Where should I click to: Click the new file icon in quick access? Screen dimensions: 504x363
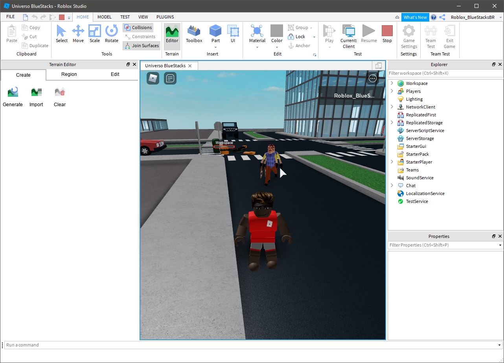[x=26, y=17]
